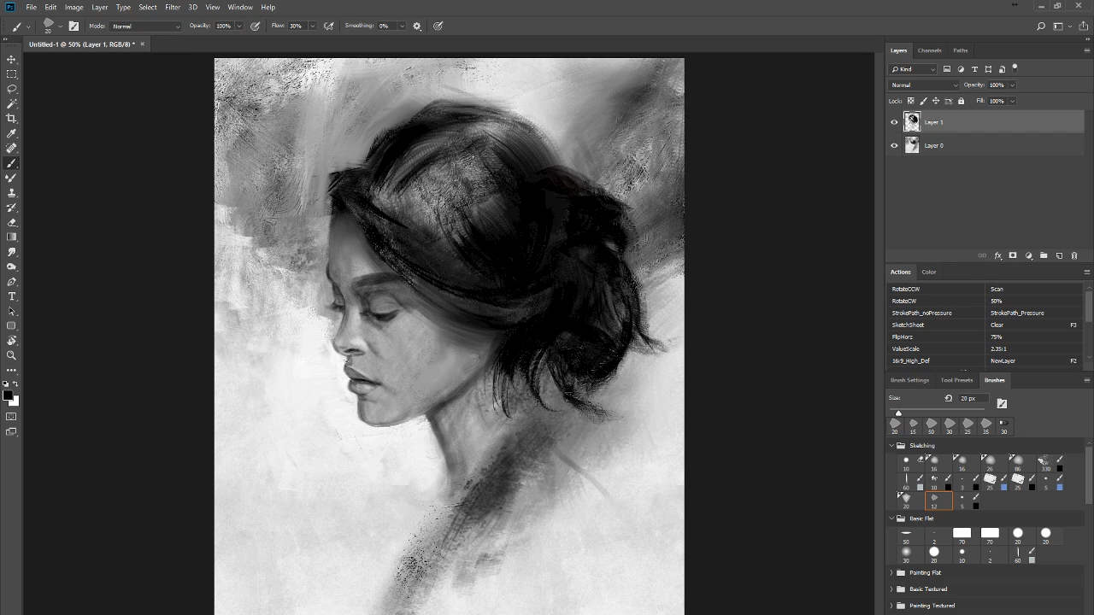
Task: Click the brush size input field
Action: pyautogui.click(x=972, y=398)
